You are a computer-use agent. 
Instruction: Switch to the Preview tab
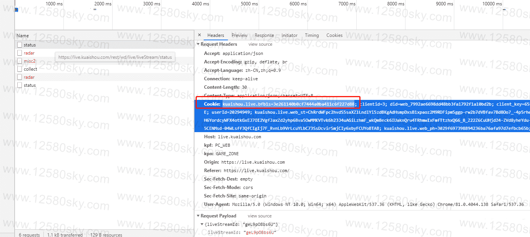pos(239,35)
